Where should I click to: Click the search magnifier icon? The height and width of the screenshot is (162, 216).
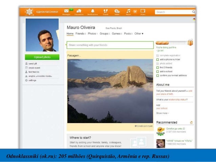click(194, 12)
